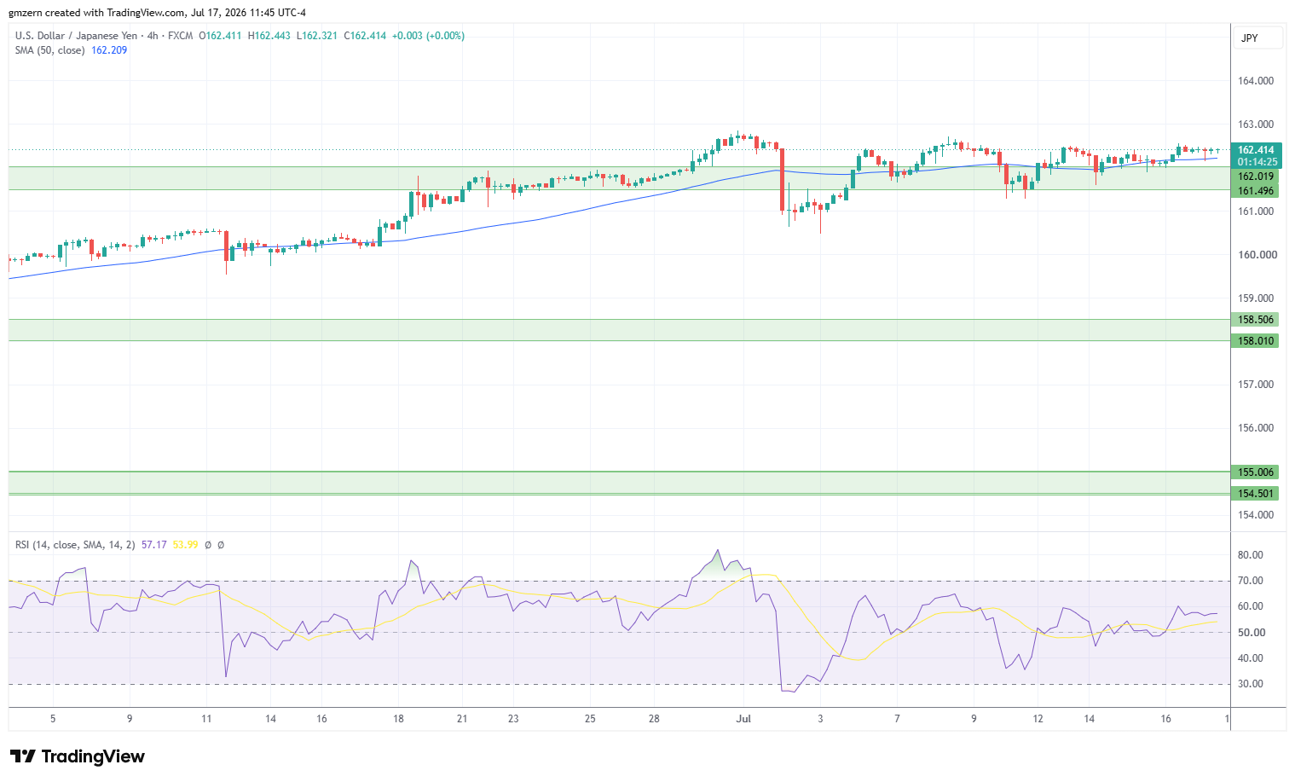Click the 60.00 RSI axis label
Viewport: 1295px width, 782px height.
tap(1251, 607)
